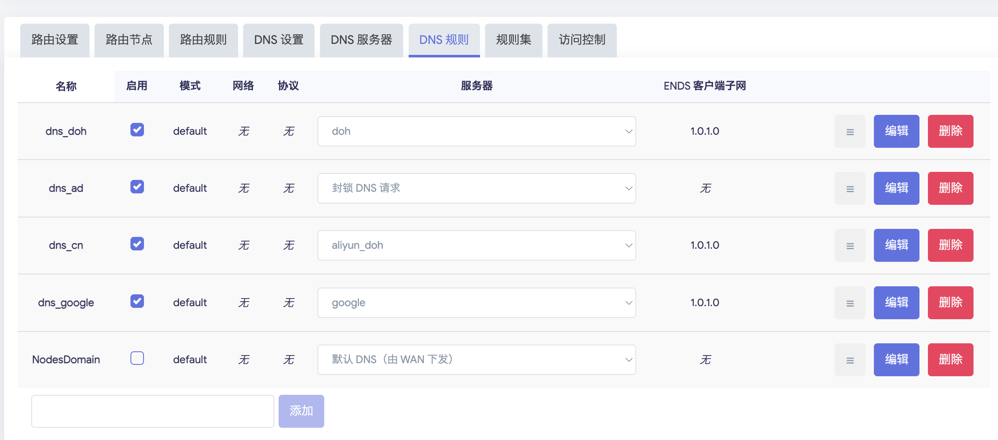The image size is (998, 440).
Task: Click the drag handle for dns_ad row
Action: pos(850,188)
